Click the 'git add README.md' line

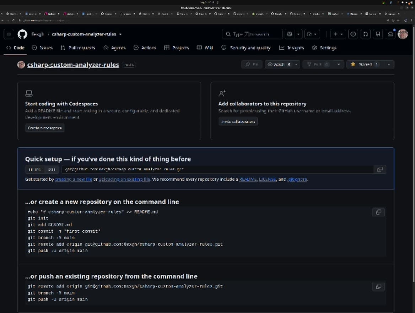50,225
